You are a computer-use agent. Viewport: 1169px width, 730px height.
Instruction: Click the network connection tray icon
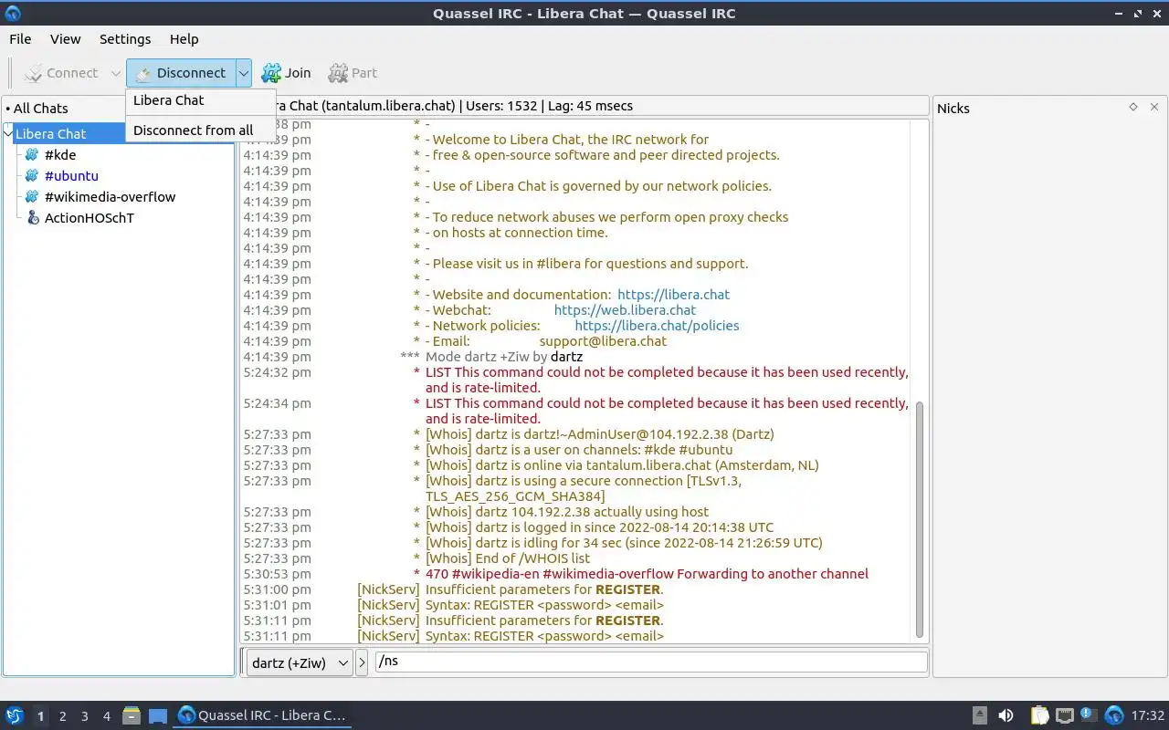1064,715
